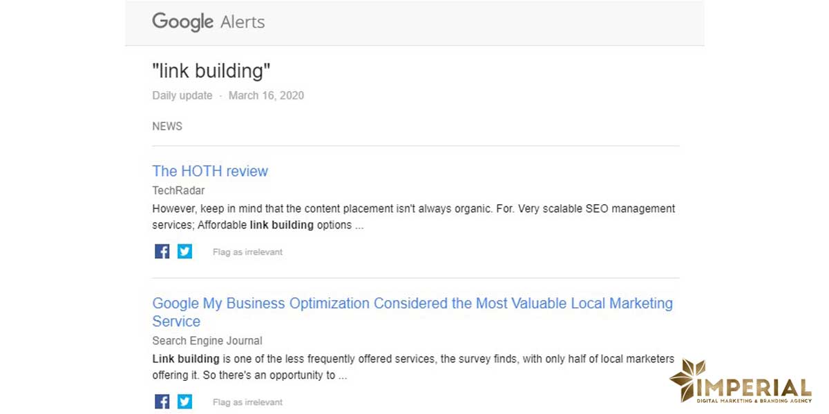The width and height of the screenshot is (829, 414).
Task: Share The HOTH review on Facebook
Action: [x=162, y=252]
